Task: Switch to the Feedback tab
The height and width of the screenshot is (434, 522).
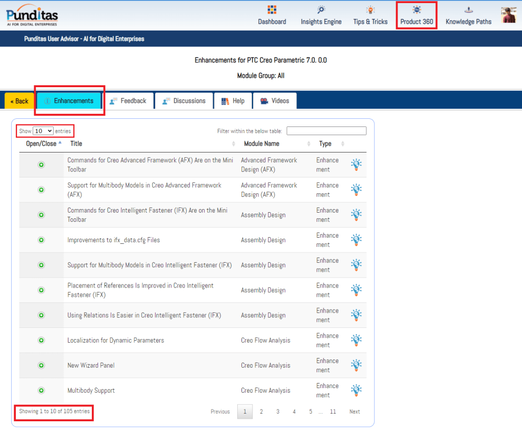Action: tap(128, 101)
